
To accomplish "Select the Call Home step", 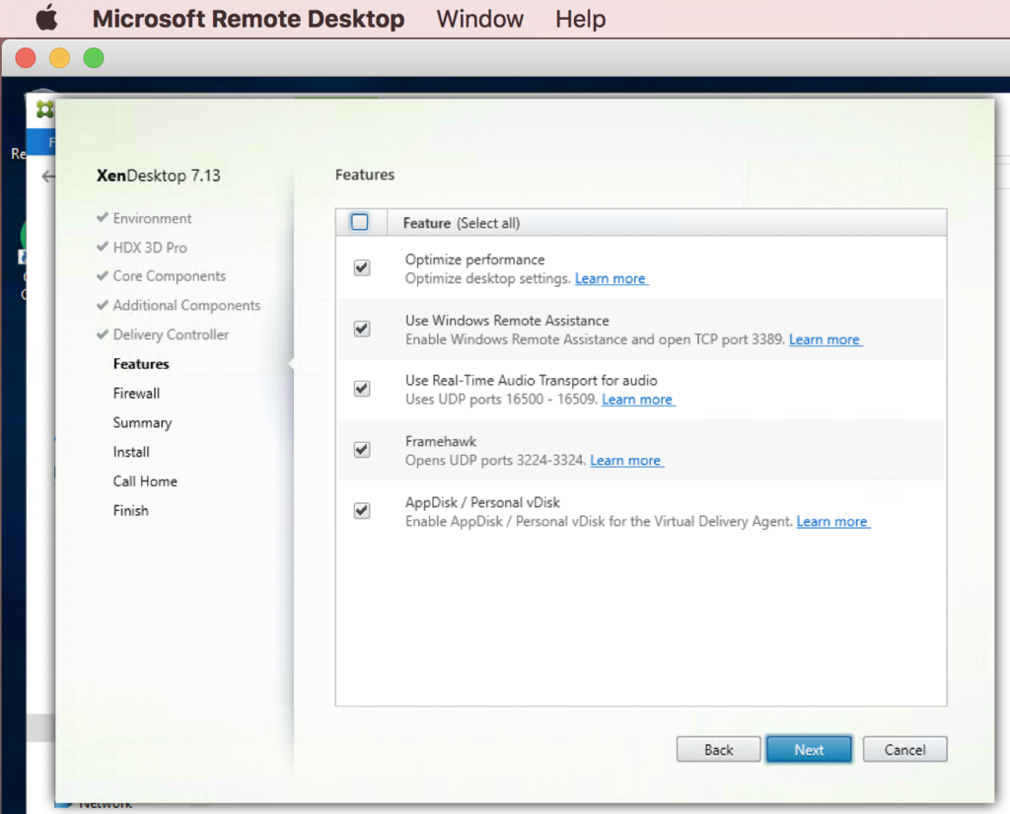I will 145,481.
